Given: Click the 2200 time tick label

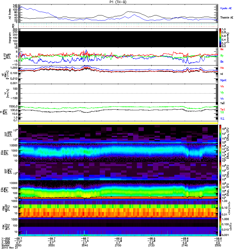Looking at the screenshot, I should pos(218,245).
